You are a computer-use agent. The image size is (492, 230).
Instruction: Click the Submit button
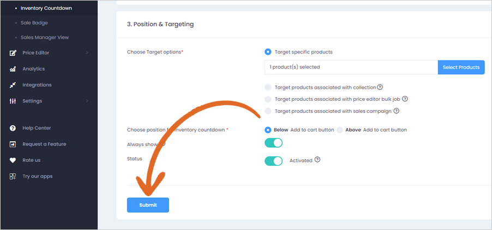tap(148, 205)
